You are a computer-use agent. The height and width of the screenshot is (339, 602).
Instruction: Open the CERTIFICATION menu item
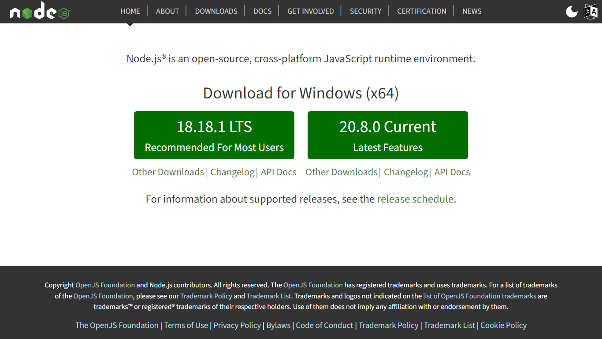tap(422, 11)
